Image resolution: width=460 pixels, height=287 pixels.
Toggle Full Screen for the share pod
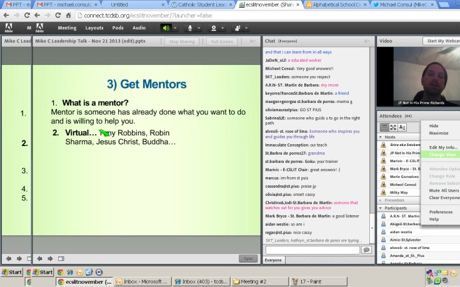tap(222, 42)
